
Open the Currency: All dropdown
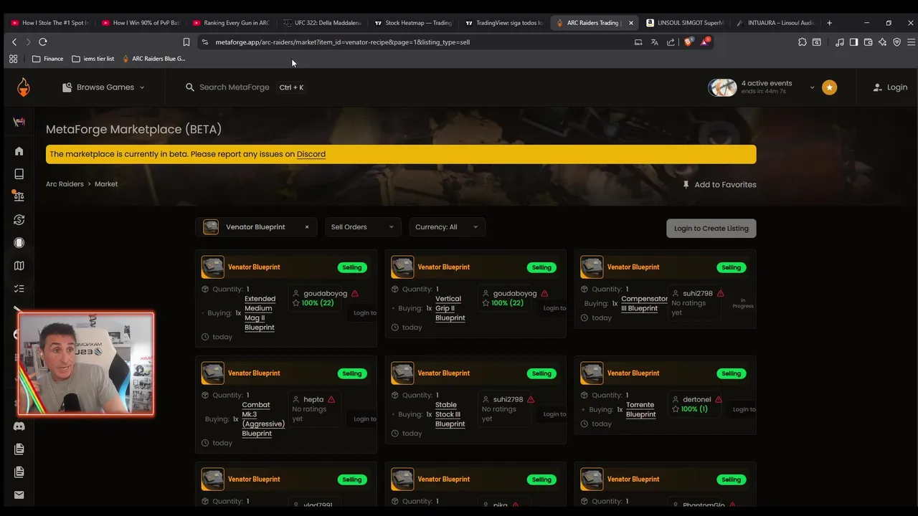point(447,227)
